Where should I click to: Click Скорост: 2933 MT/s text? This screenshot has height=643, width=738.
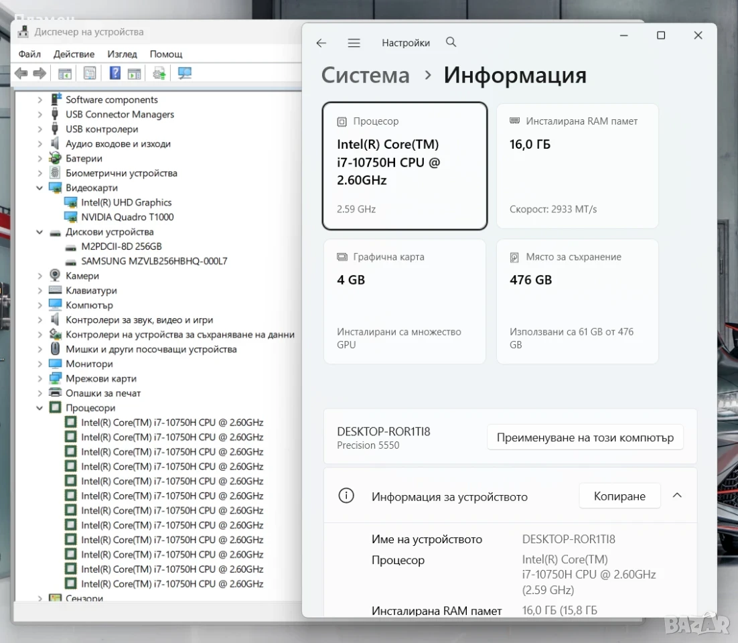coord(553,209)
